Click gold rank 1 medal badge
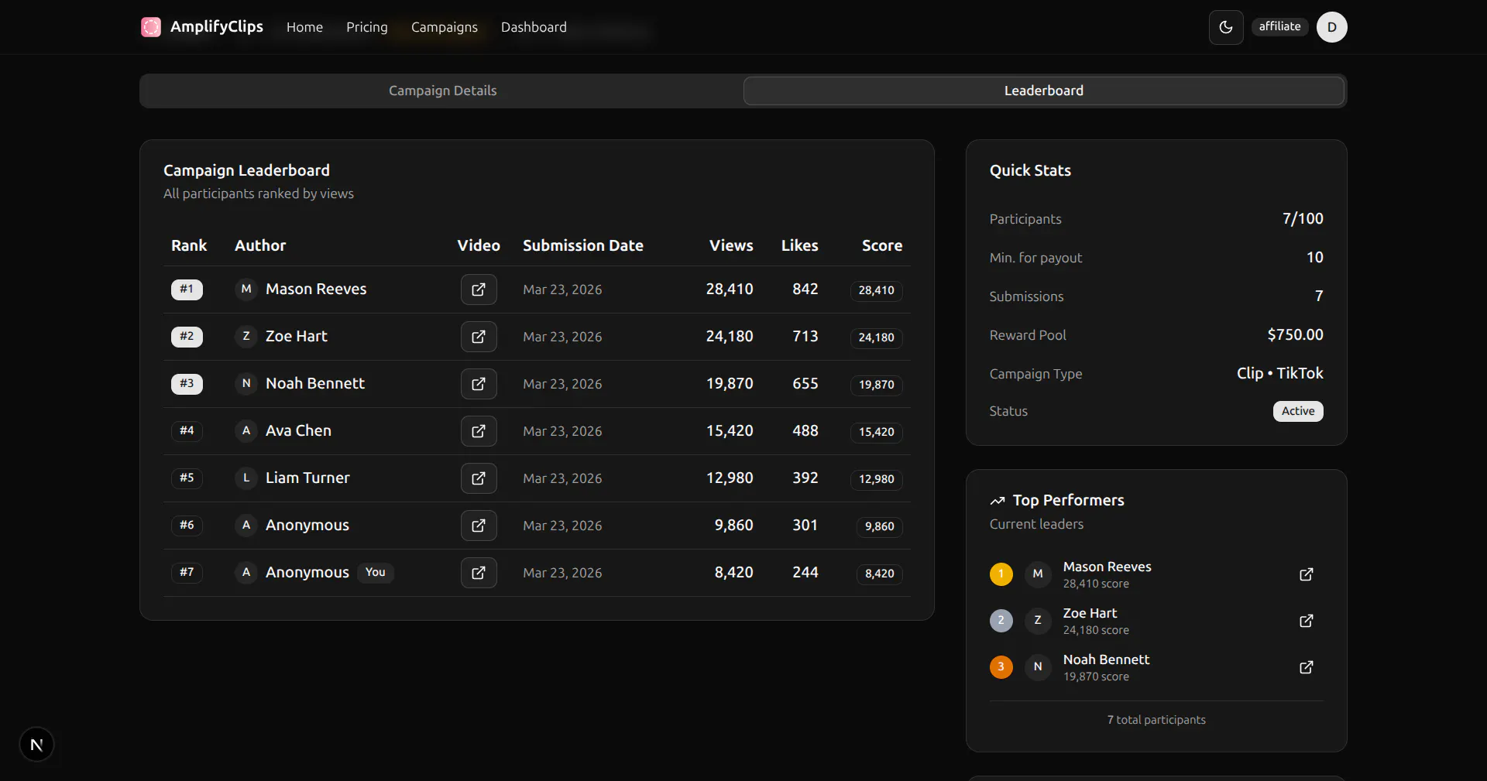Image resolution: width=1487 pixels, height=781 pixels. point(1001,574)
